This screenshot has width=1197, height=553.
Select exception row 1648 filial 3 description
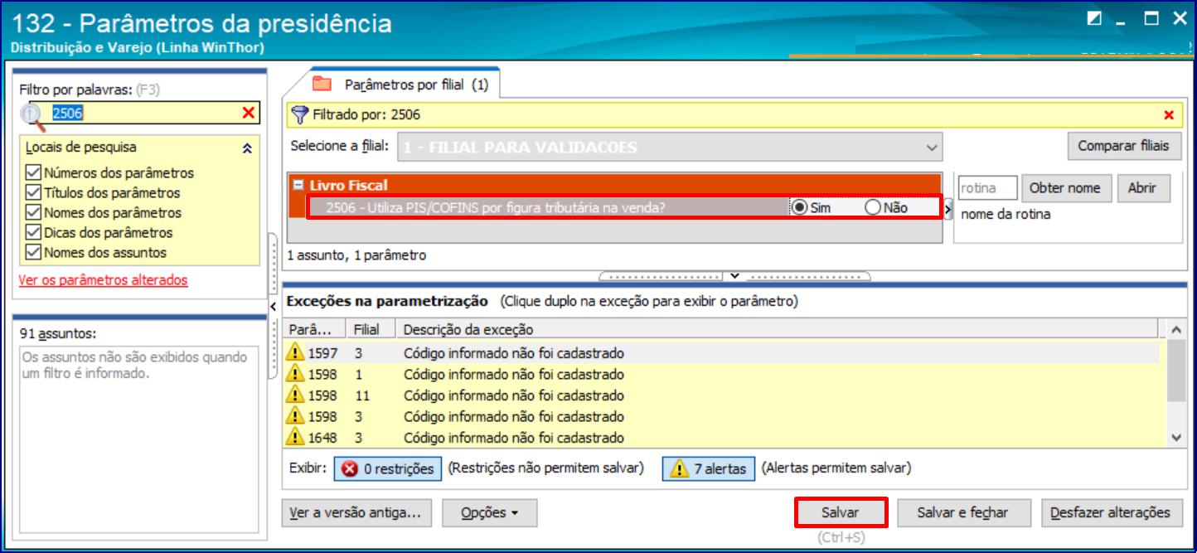point(513,438)
